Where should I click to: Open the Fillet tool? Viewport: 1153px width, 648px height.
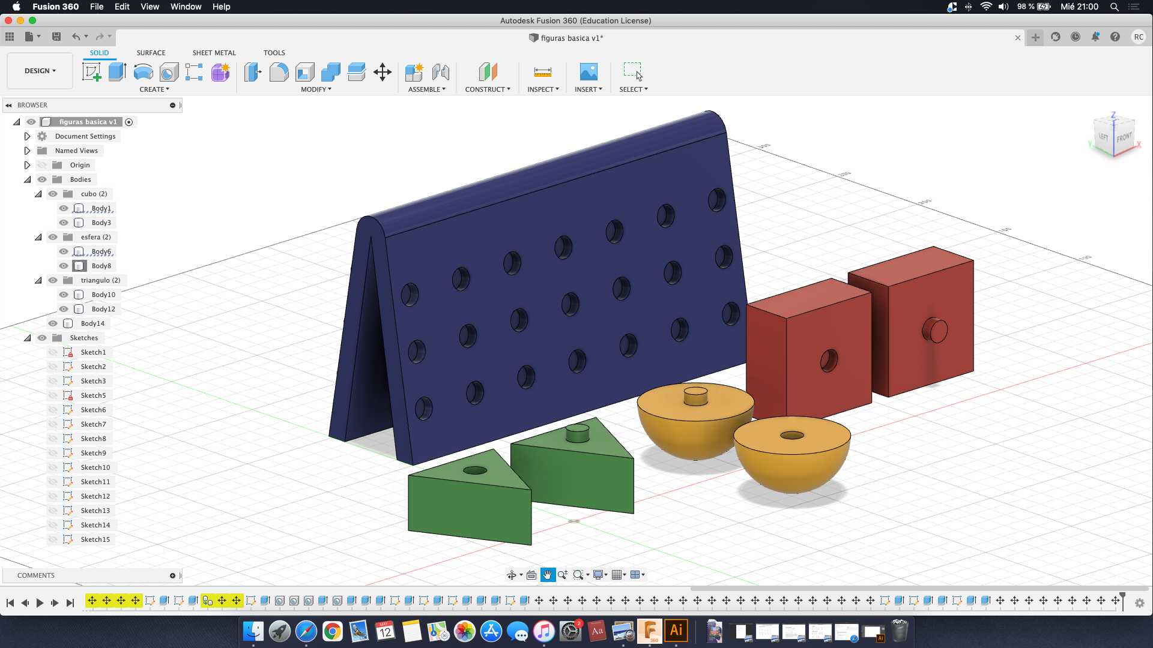pyautogui.click(x=279, y=71)
